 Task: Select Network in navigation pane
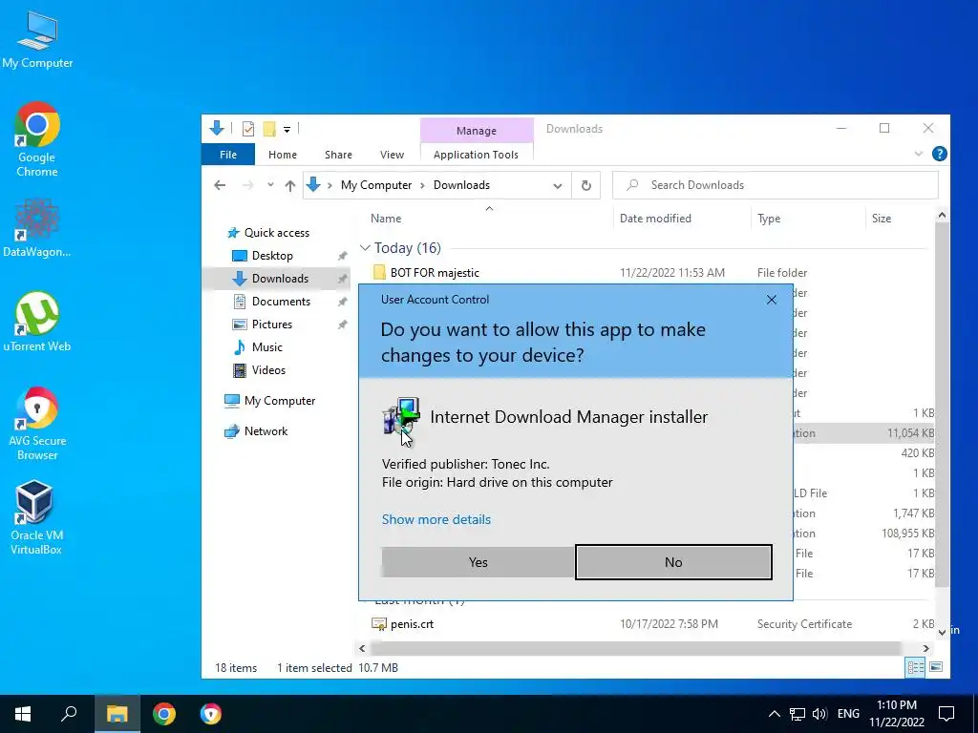click(266, 431)
